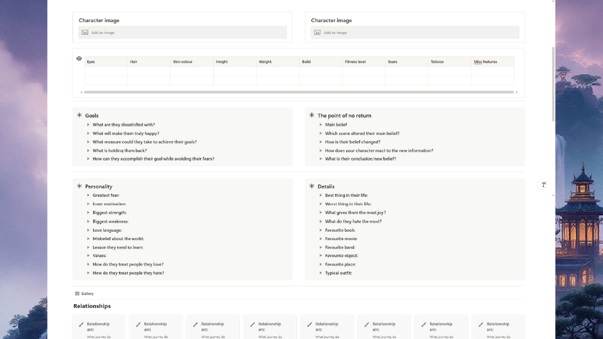This screenshot has width=603, height=339.
Task: Click the eye icon beside the appearance table
Action: pos(79,59)
